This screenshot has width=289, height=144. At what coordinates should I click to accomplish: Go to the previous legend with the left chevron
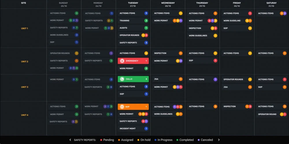click(x=70, y=140)
